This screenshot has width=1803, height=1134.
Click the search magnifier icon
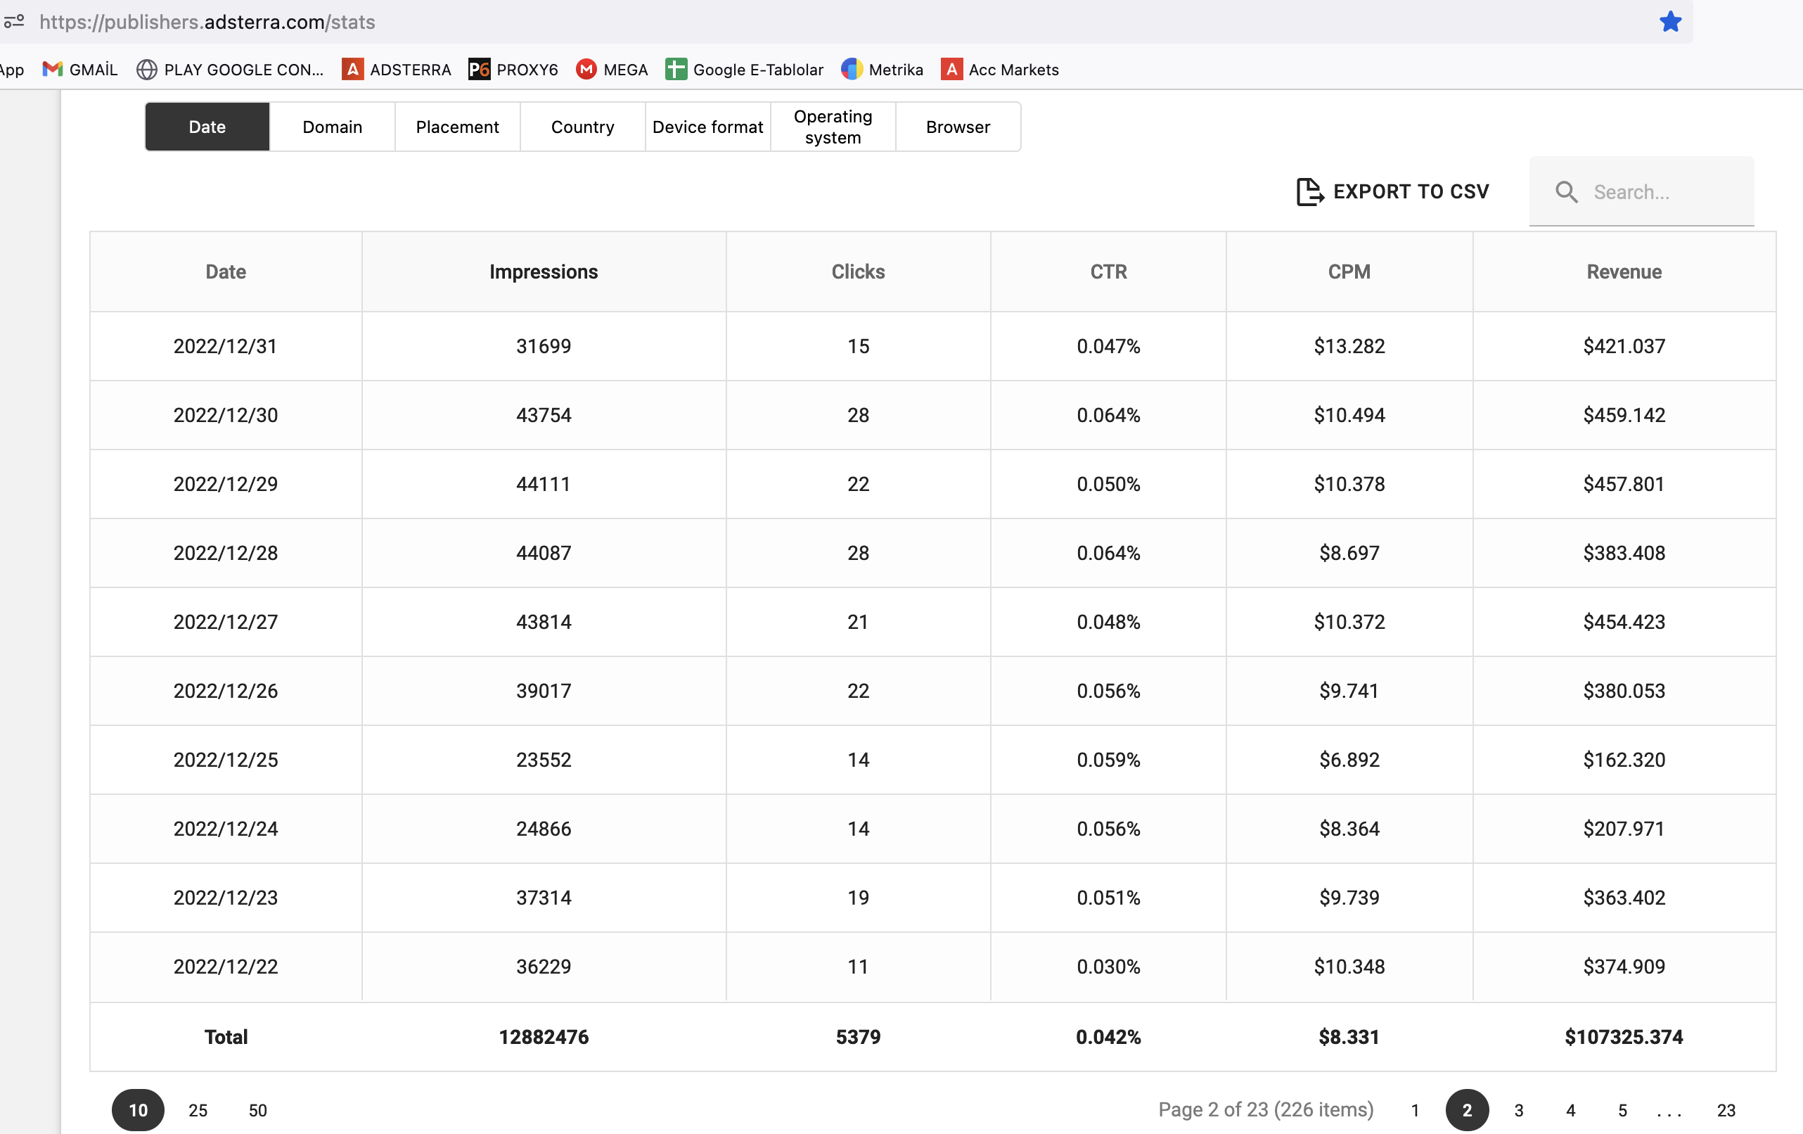click(1565, 192)
